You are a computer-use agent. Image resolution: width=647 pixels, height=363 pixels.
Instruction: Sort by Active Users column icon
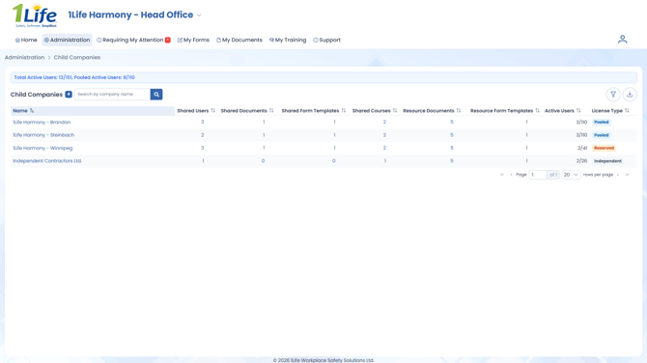(578, 111)
